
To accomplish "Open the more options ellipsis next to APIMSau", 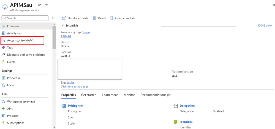I will point(54,5).
